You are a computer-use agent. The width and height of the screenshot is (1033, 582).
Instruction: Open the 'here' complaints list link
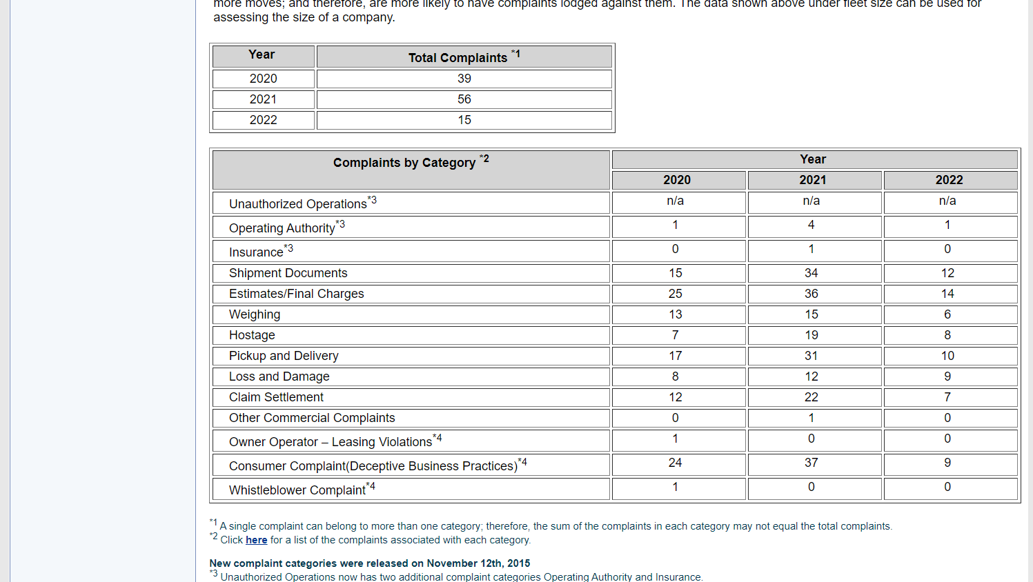[256, 540]
